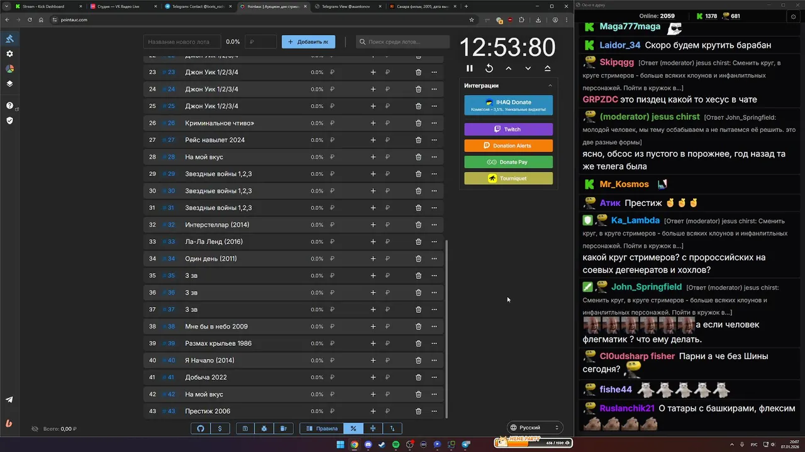Connect the Donation Alerts integration
Screen dimensions: 805x452
point(508,146)
